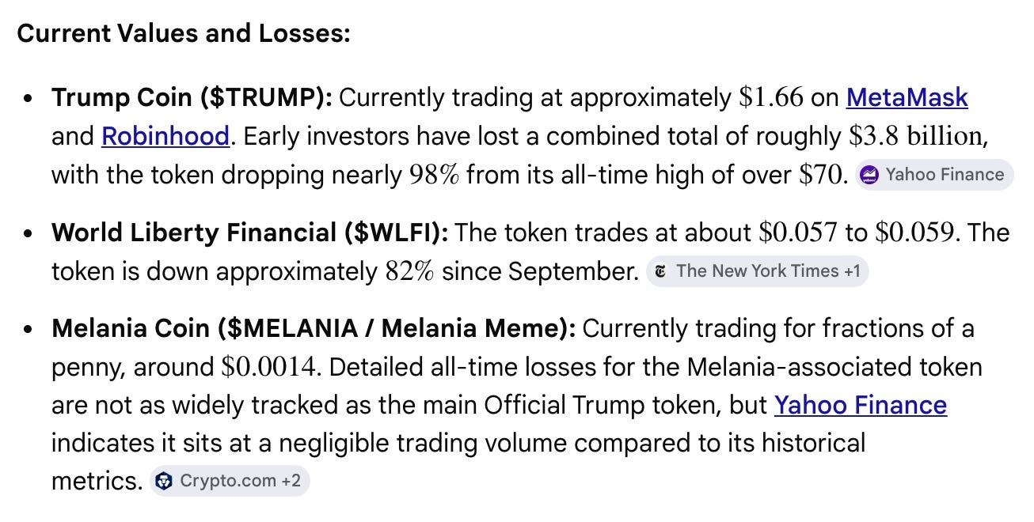This screenshot has width=1034, height=522.
Task: Select the World Liberty Financial ($WLFI) label
Action: (x=250, y=233)
